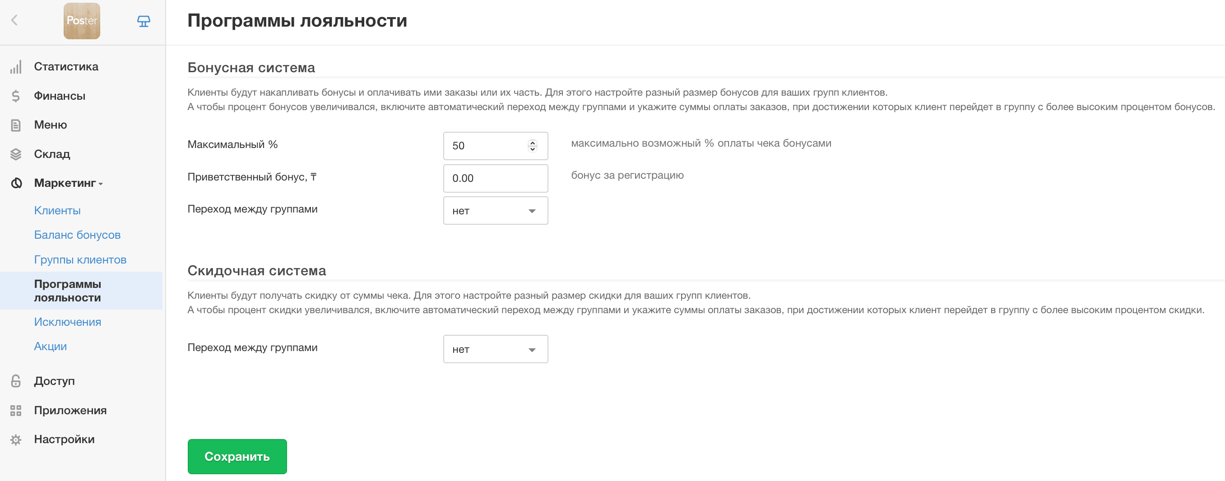The image size is (1225, 481).
Task: Open Статистика section
Action: tap(66, 66)
